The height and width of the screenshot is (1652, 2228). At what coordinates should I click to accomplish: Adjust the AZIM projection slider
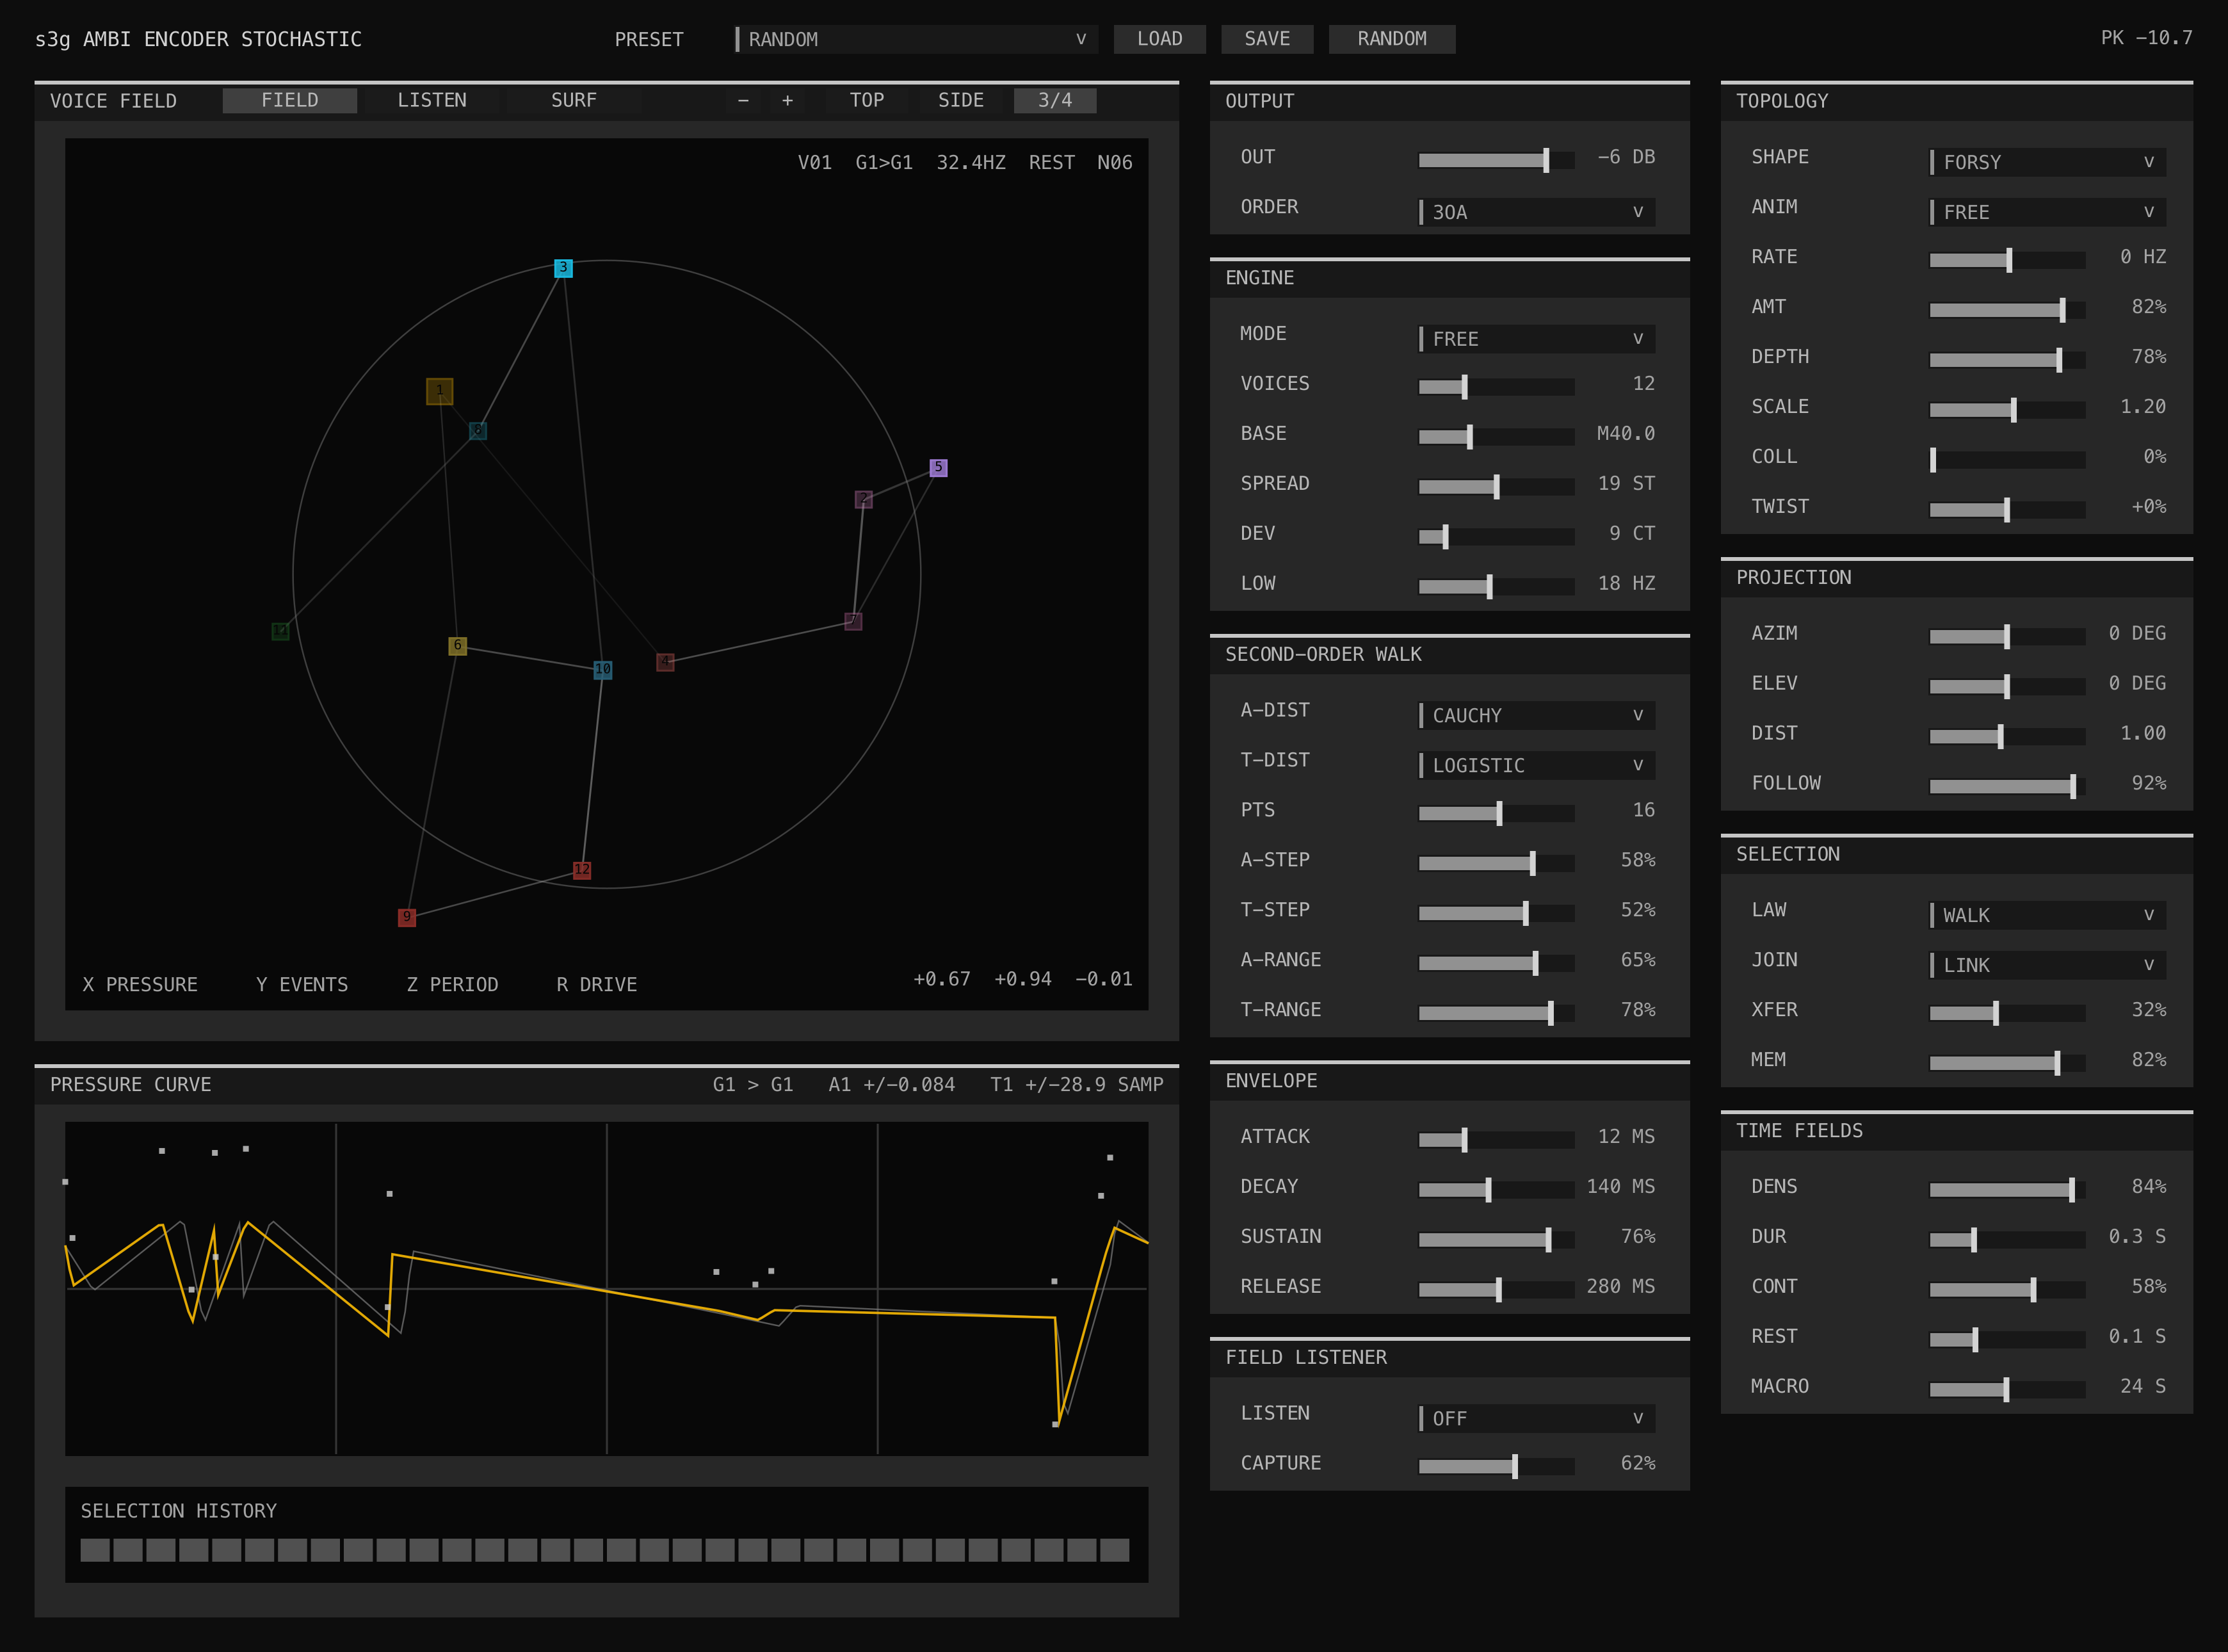(2008, 637)
